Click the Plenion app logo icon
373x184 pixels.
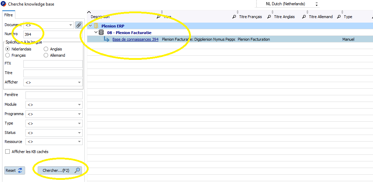pos(3,4)
